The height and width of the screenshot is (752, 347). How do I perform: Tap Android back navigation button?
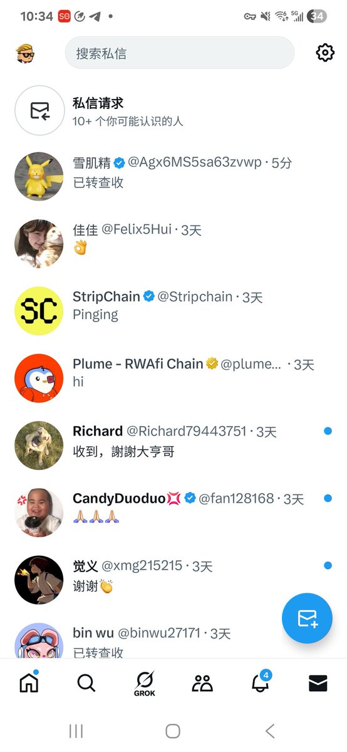tap(270, 731)
